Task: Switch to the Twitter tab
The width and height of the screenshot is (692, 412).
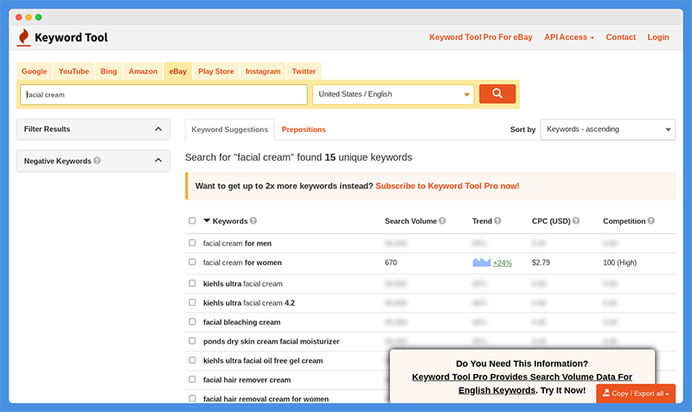Action: pos(304,72)
